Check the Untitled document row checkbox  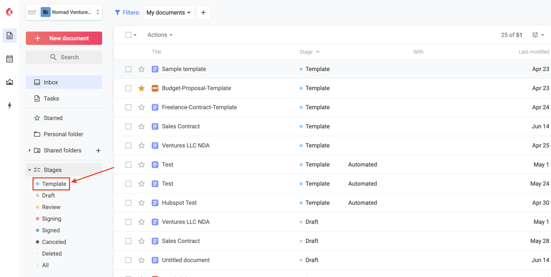pyautogui.click(x=128, y=260)
